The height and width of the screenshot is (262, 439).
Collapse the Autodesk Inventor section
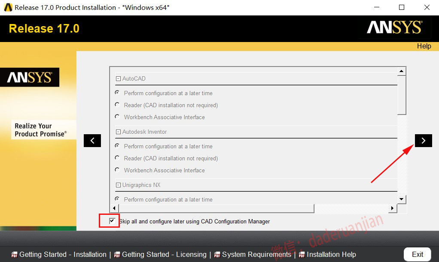point(118,132)
